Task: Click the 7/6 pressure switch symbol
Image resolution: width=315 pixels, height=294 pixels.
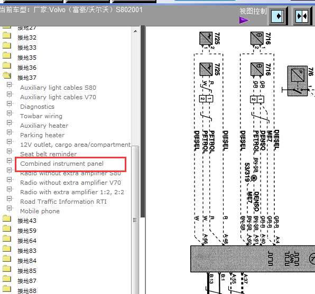Action: pyautogui.click(x=298, y=81)
